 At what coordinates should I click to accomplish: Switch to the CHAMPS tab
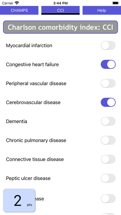[x=19, y=10]
